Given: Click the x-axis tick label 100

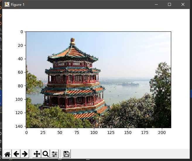Looking at the screenshot, I should [94, 132].
